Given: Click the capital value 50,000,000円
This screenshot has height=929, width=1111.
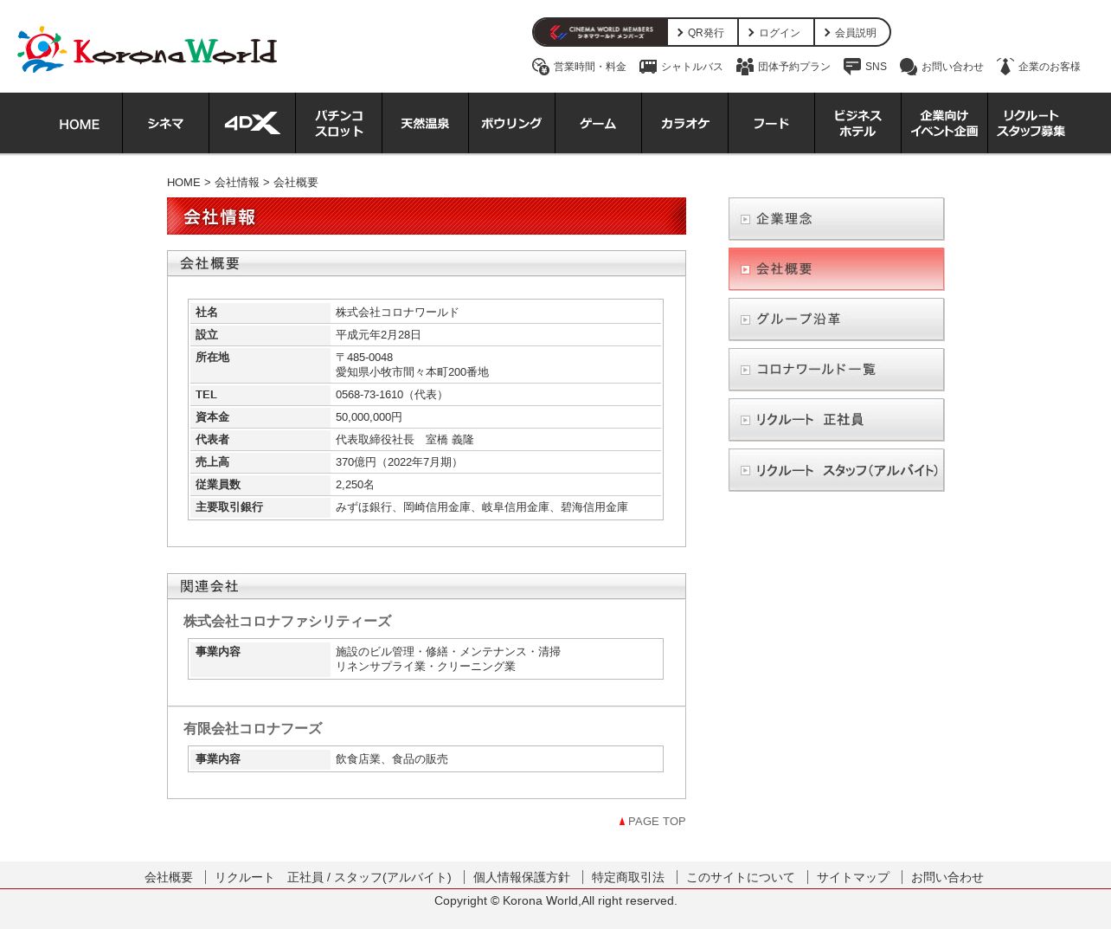Looking at the screenshot, I should click(x=369, y=417).
